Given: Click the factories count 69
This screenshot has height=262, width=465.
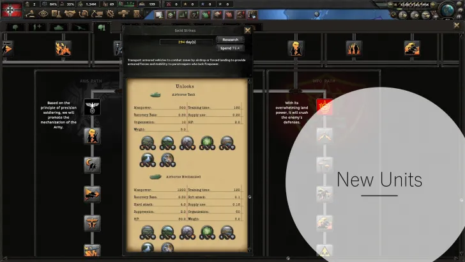Looking at the screenshot, I should (109, 4).
